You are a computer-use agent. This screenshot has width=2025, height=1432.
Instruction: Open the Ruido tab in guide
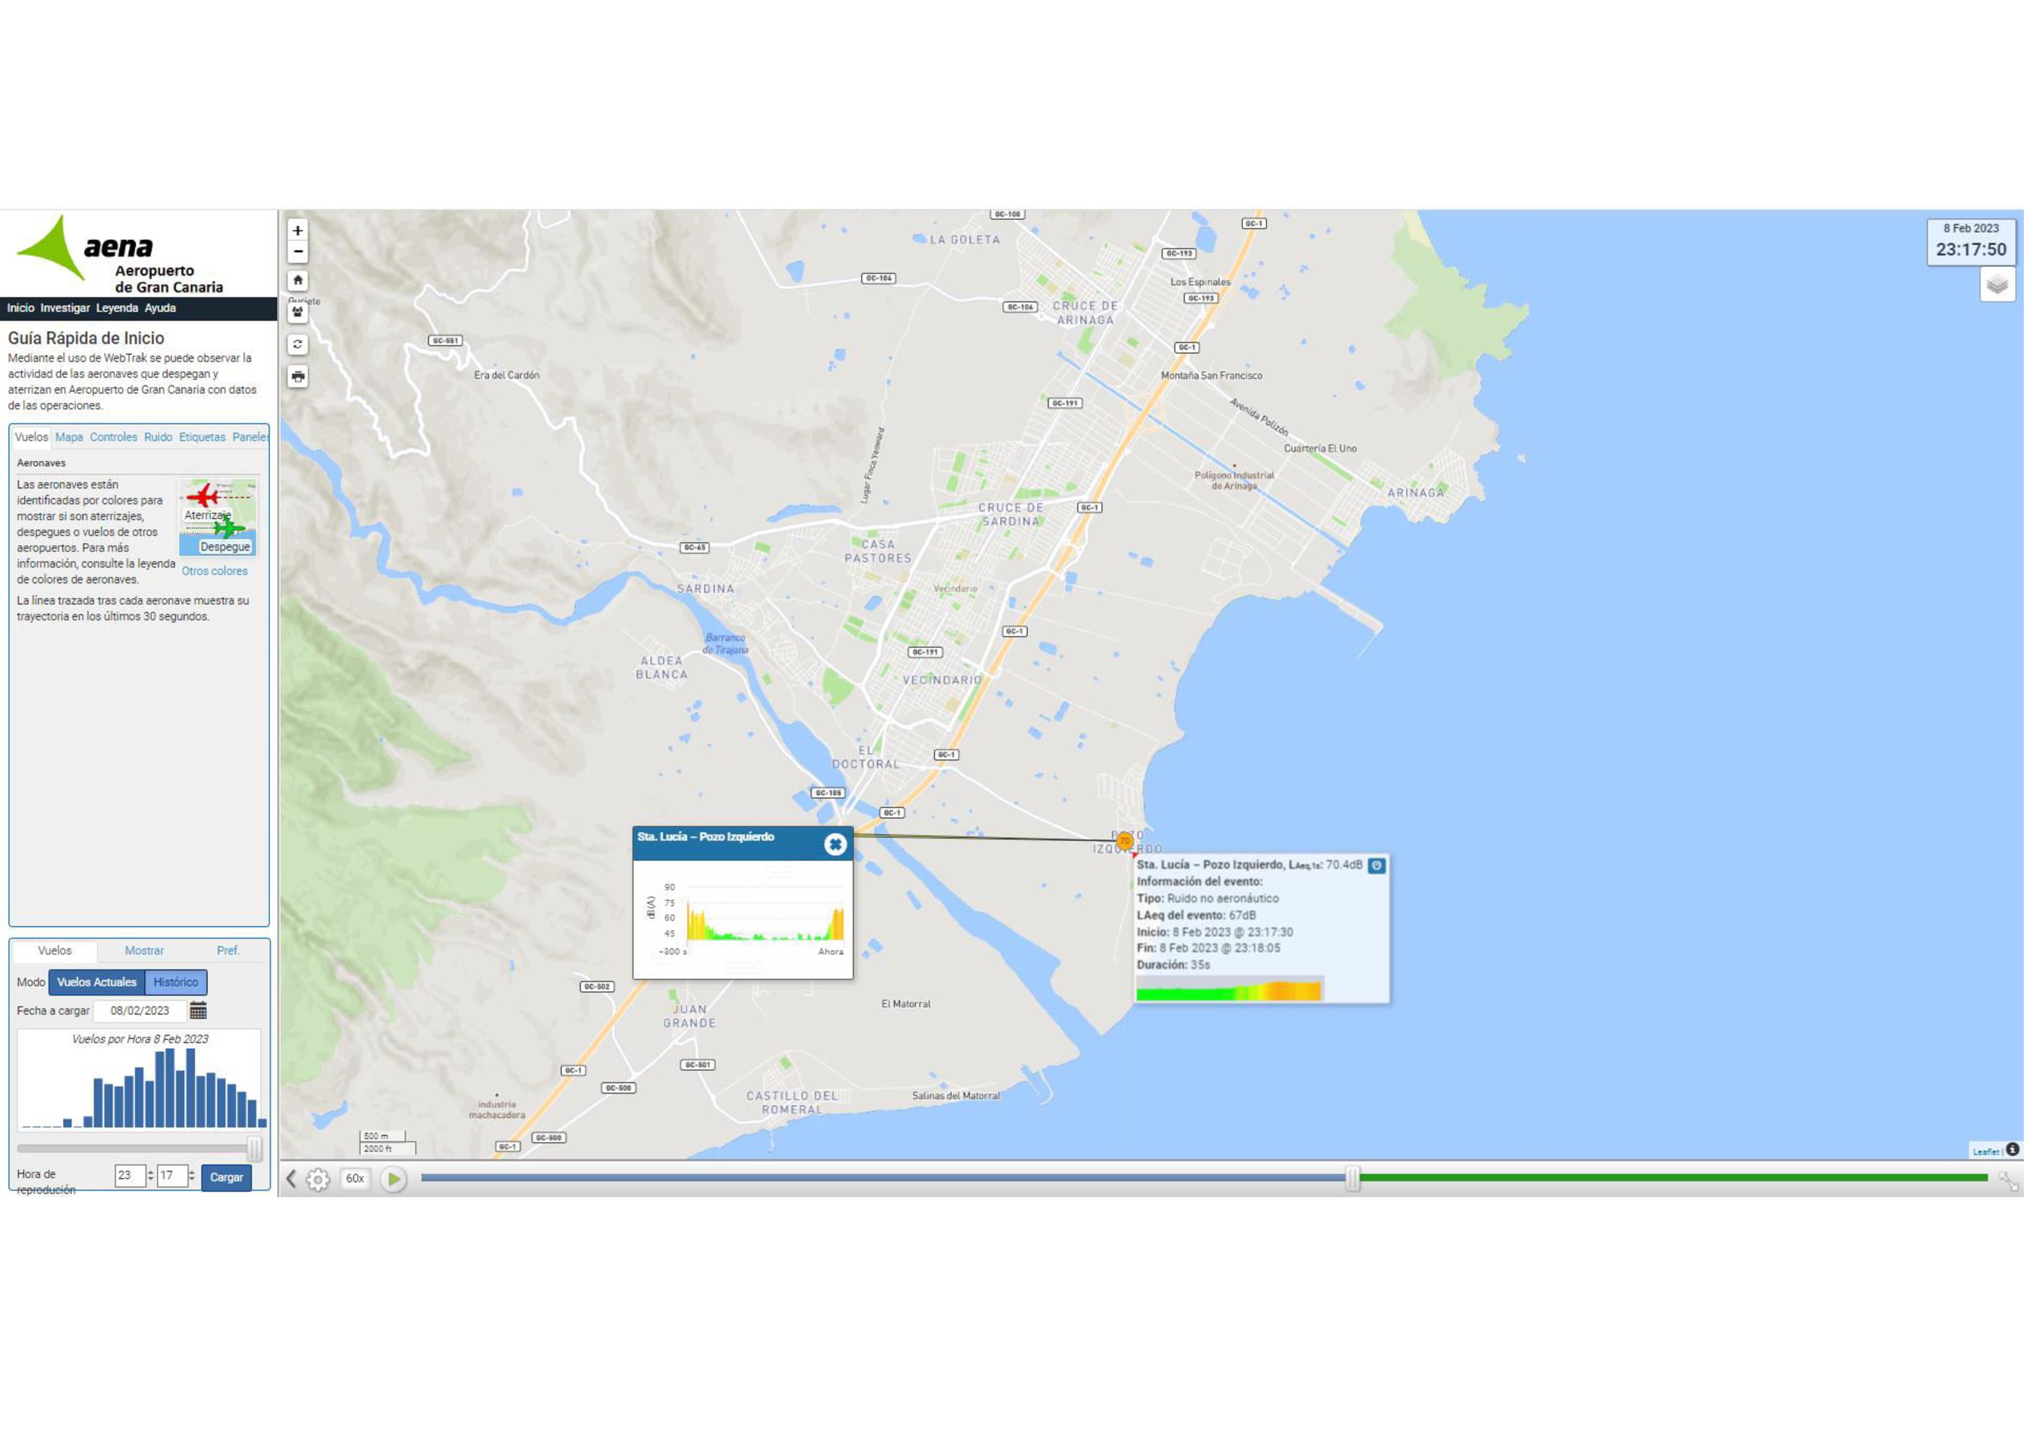click(x=158, y=438)
